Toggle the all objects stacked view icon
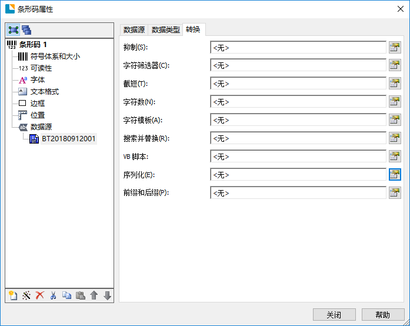This screenshot has height=326, width=410. click(26, 30)
